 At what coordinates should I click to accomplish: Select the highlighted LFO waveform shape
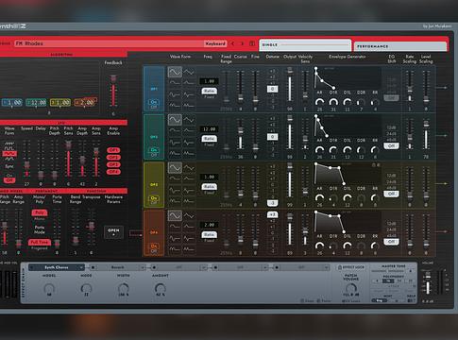(x=9, y=154)
